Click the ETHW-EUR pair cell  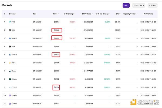[37, 104]
